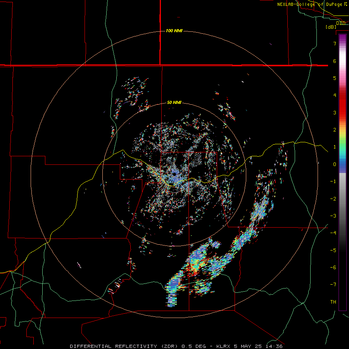The height and width of the screenshot is (349, 349).
Task: Click the "DZD" product label above the scale
Action: coord(340,23)
